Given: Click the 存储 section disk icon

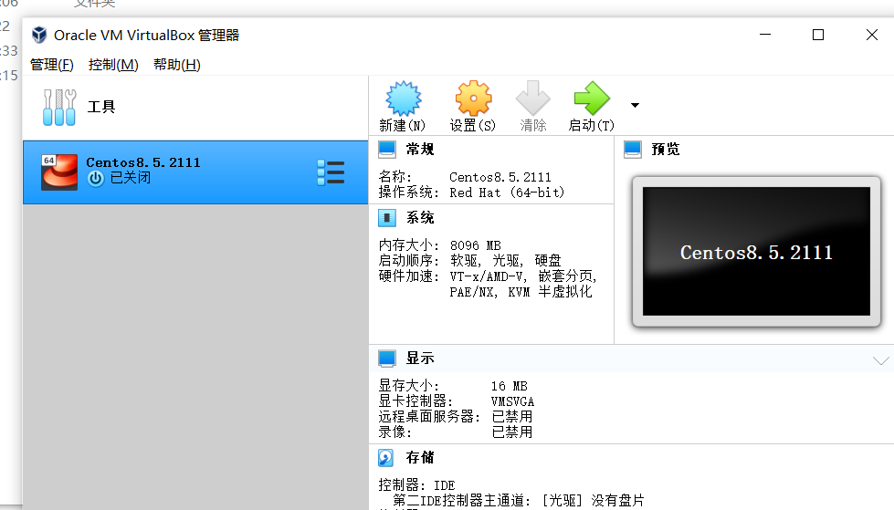Looking at the screenshot, I should (386, 458).
